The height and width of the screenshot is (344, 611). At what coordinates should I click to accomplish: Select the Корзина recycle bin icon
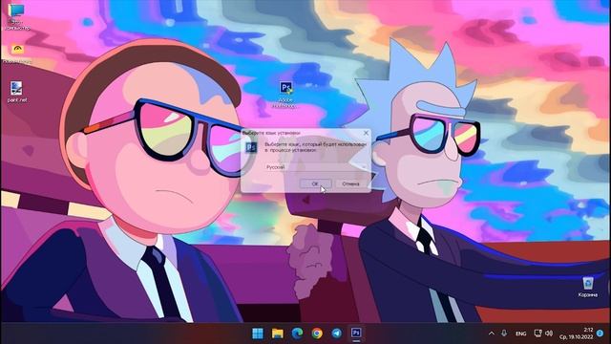[588, 287]
